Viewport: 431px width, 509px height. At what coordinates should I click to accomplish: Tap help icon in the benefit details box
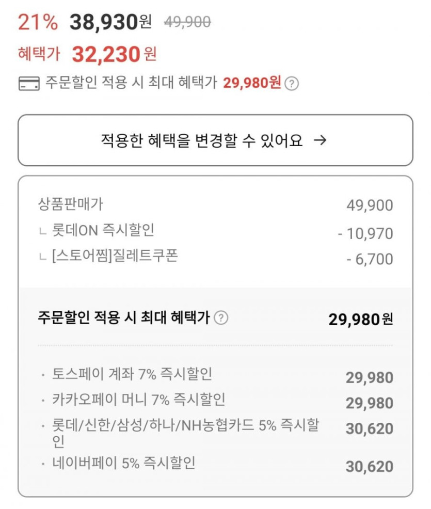pyautogui.click(x=221, y=318)
